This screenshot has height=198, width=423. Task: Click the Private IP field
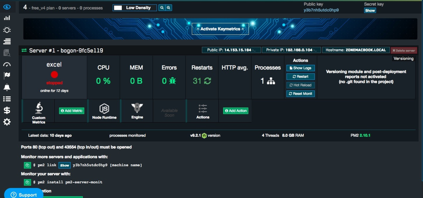click(291, 50)
